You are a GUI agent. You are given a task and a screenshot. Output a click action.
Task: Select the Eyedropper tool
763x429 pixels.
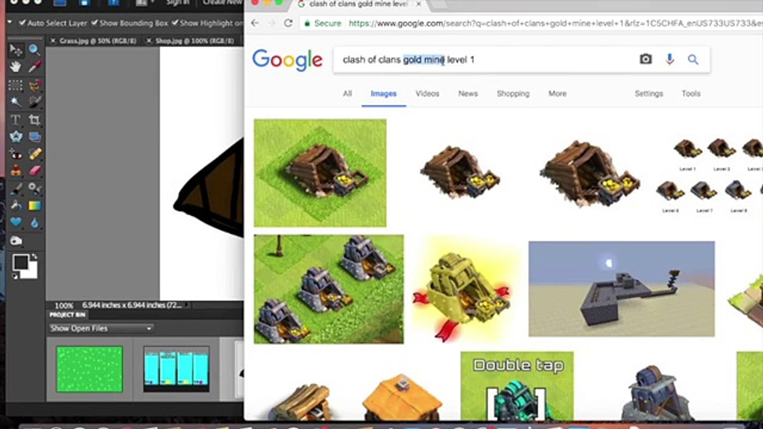click(x=35, y=67)
